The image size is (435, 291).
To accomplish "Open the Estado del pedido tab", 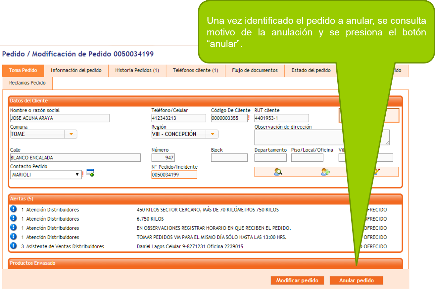I will click(x=311, y=70).
